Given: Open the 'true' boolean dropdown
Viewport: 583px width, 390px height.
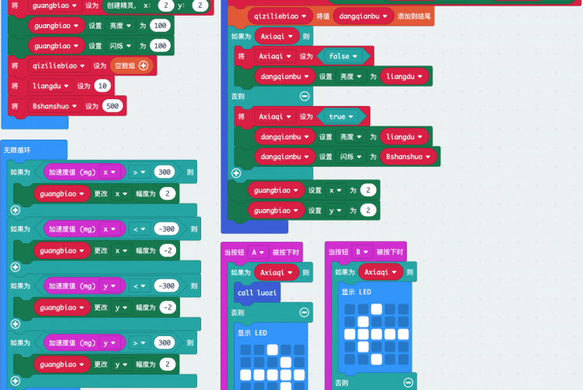Looking at the screenshot, I should point(341,116).
